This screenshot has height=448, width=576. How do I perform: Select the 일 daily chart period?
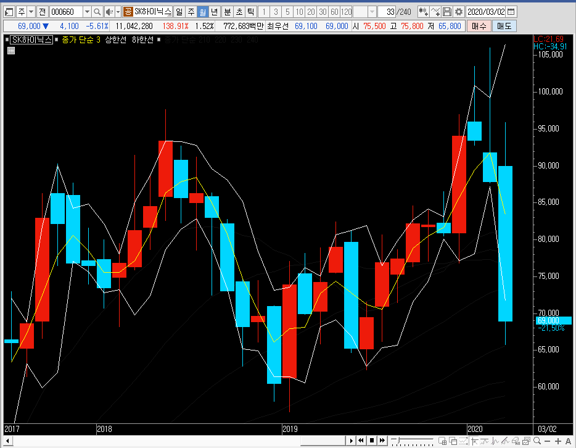(x=179, y=12)
